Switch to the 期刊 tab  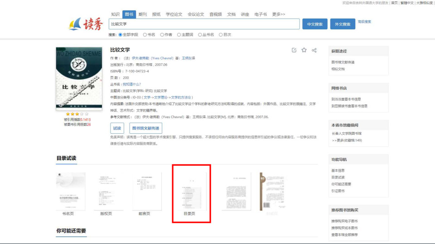[143, 14]
